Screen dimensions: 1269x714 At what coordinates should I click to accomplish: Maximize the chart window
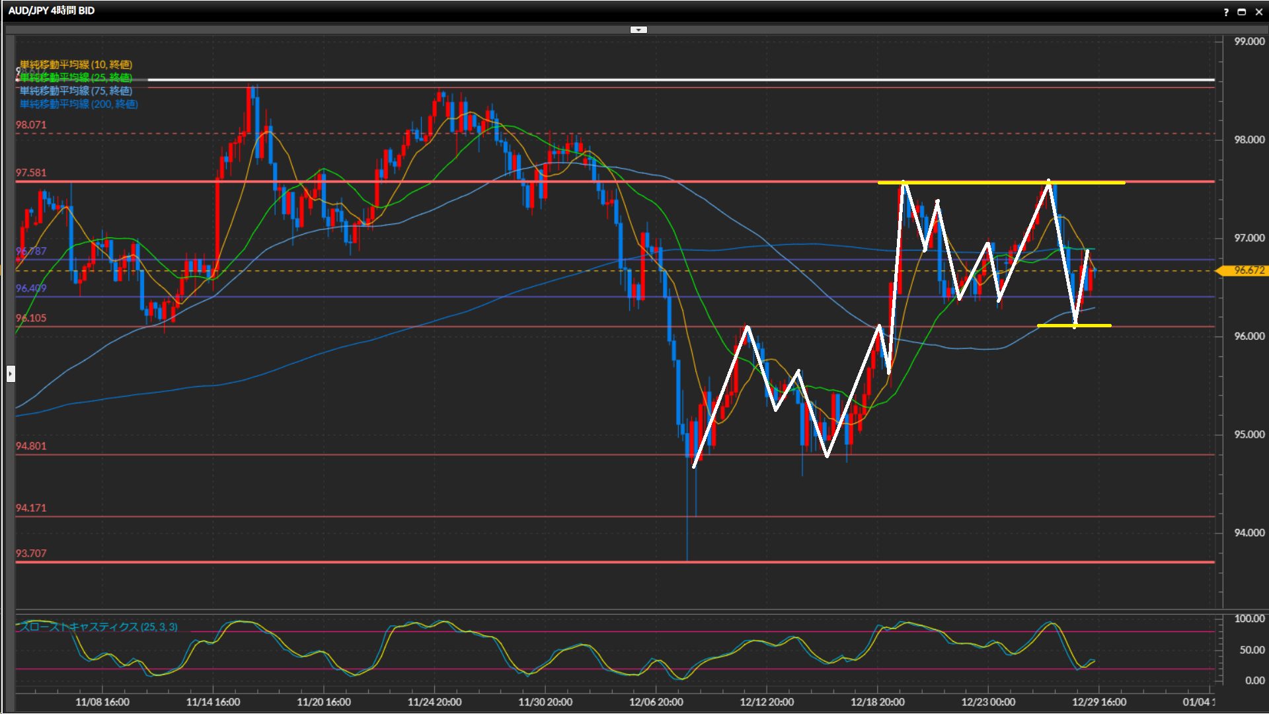coord(1241,11)
